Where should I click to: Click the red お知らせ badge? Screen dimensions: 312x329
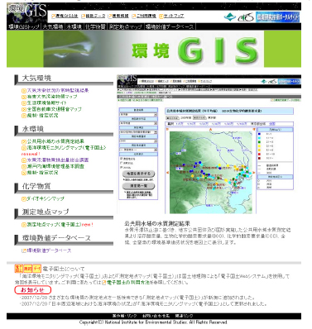(x=33, y=290)
